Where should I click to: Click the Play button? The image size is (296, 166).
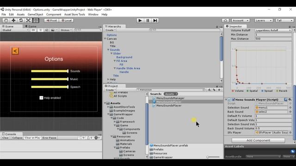[x=140, y=20]
